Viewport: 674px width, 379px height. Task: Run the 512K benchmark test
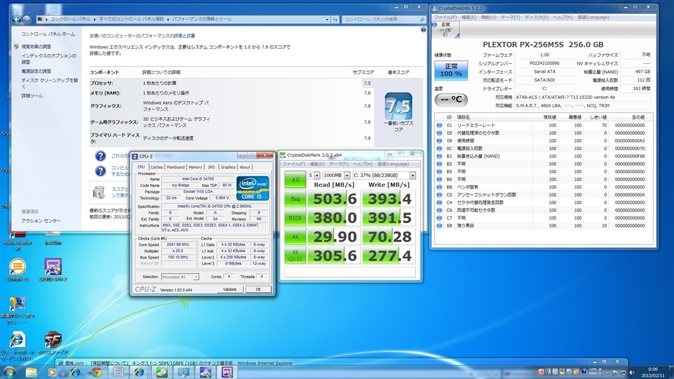[x=295, y=218]
